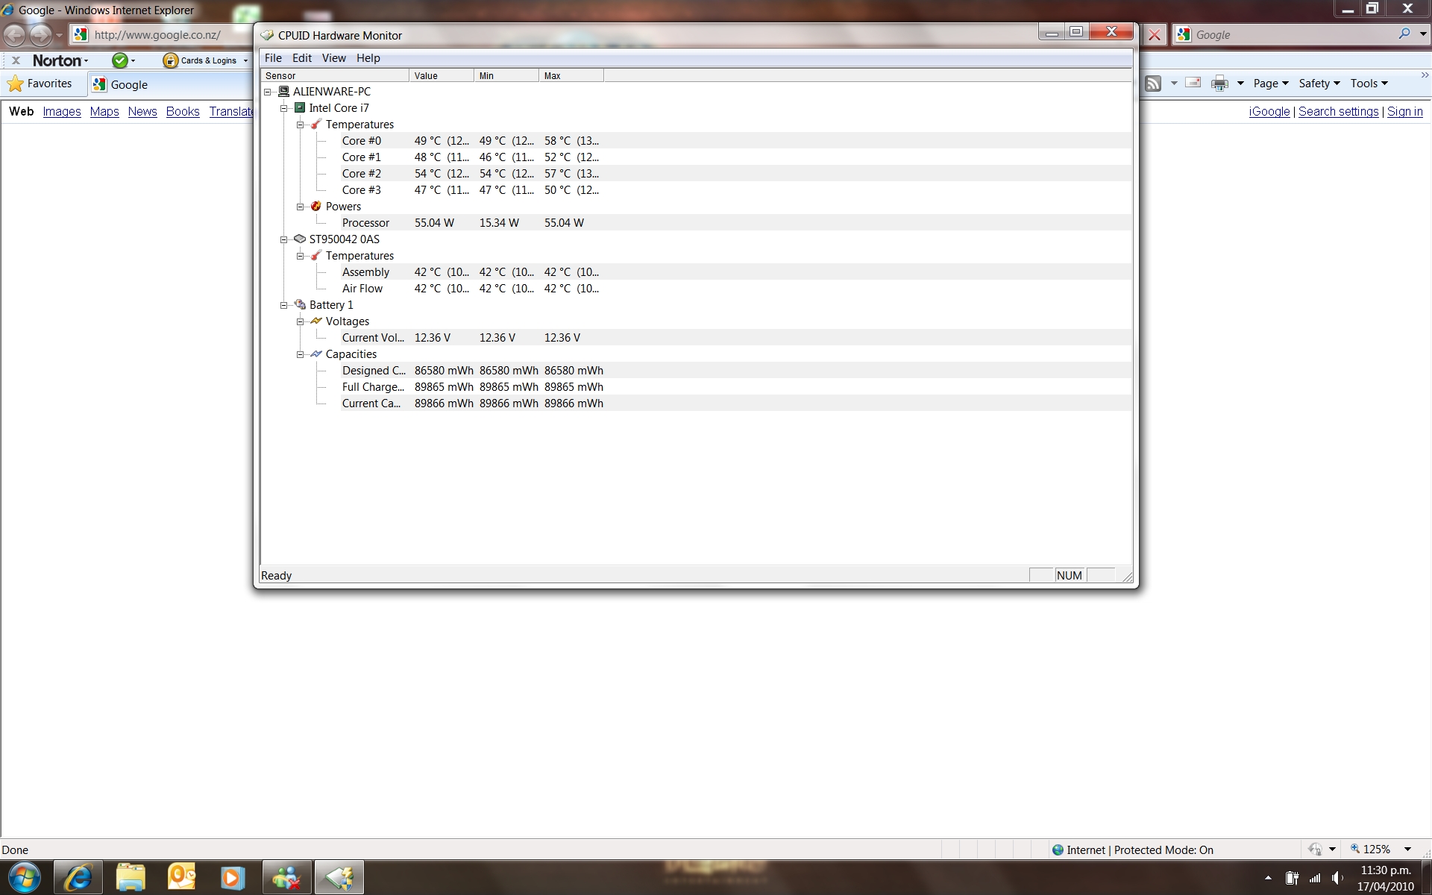Viewport: 1432px width, 895px height.
Task: Open the Images link on Google
Action: 62,111
